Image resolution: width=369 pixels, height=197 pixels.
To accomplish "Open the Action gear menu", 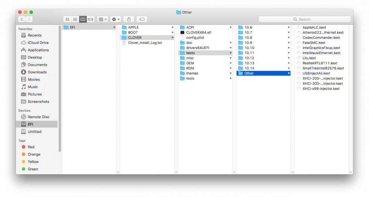I will [115, 19].
